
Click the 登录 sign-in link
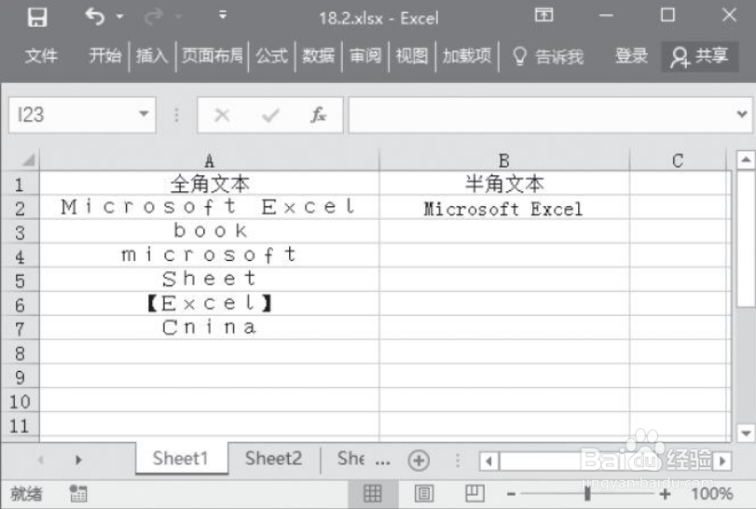tap(631, 56)
